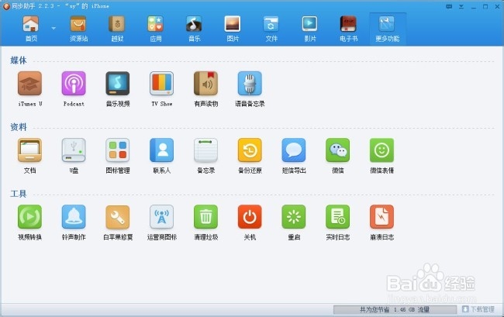
Task: Click the 关机 power off icon
Action: pyautogui.click(x=250, y=217)
